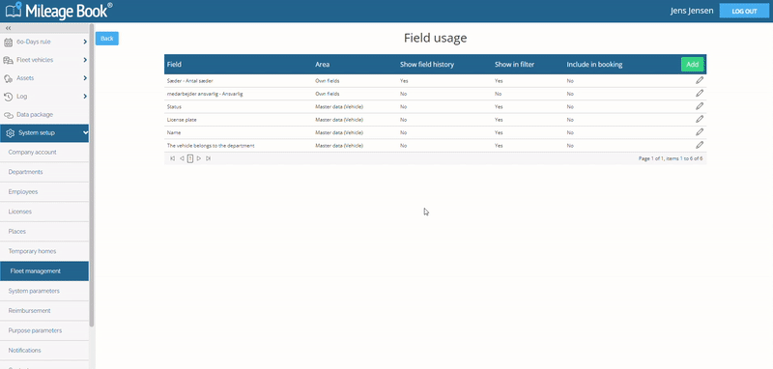Edit the License plate row pencil

coord(699,119)
